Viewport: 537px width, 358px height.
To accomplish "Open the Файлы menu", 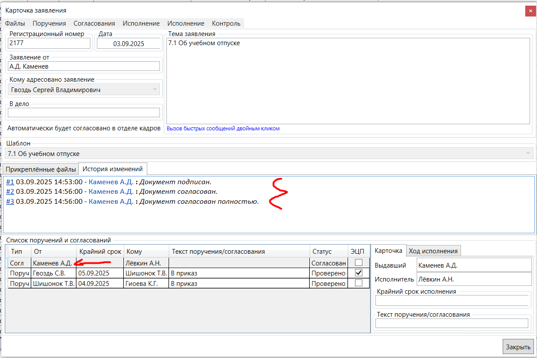I will tap(15, 23).
